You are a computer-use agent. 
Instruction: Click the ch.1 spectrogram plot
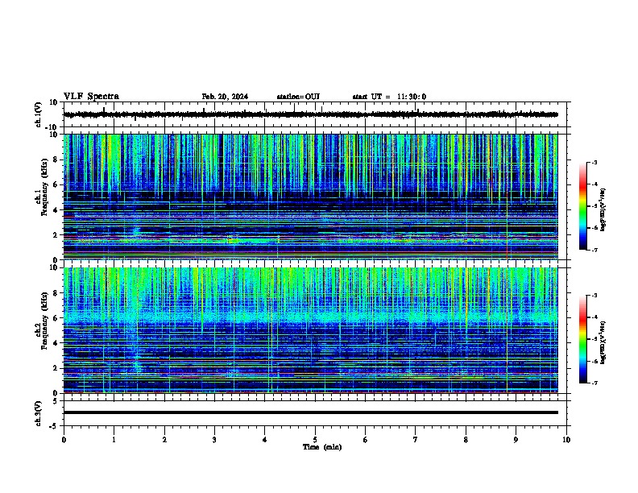tap(311, 197)
